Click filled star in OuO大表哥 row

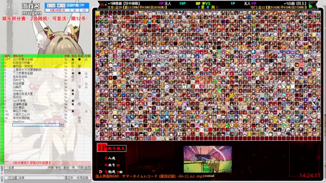tap(73, 100)
